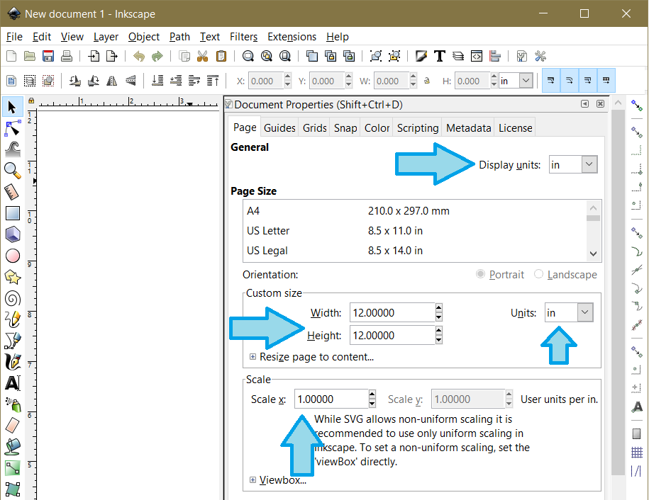The width and height of the screenshot is (649, 500).
Task: Increase Scale x value
Action: tap(372, 394)
